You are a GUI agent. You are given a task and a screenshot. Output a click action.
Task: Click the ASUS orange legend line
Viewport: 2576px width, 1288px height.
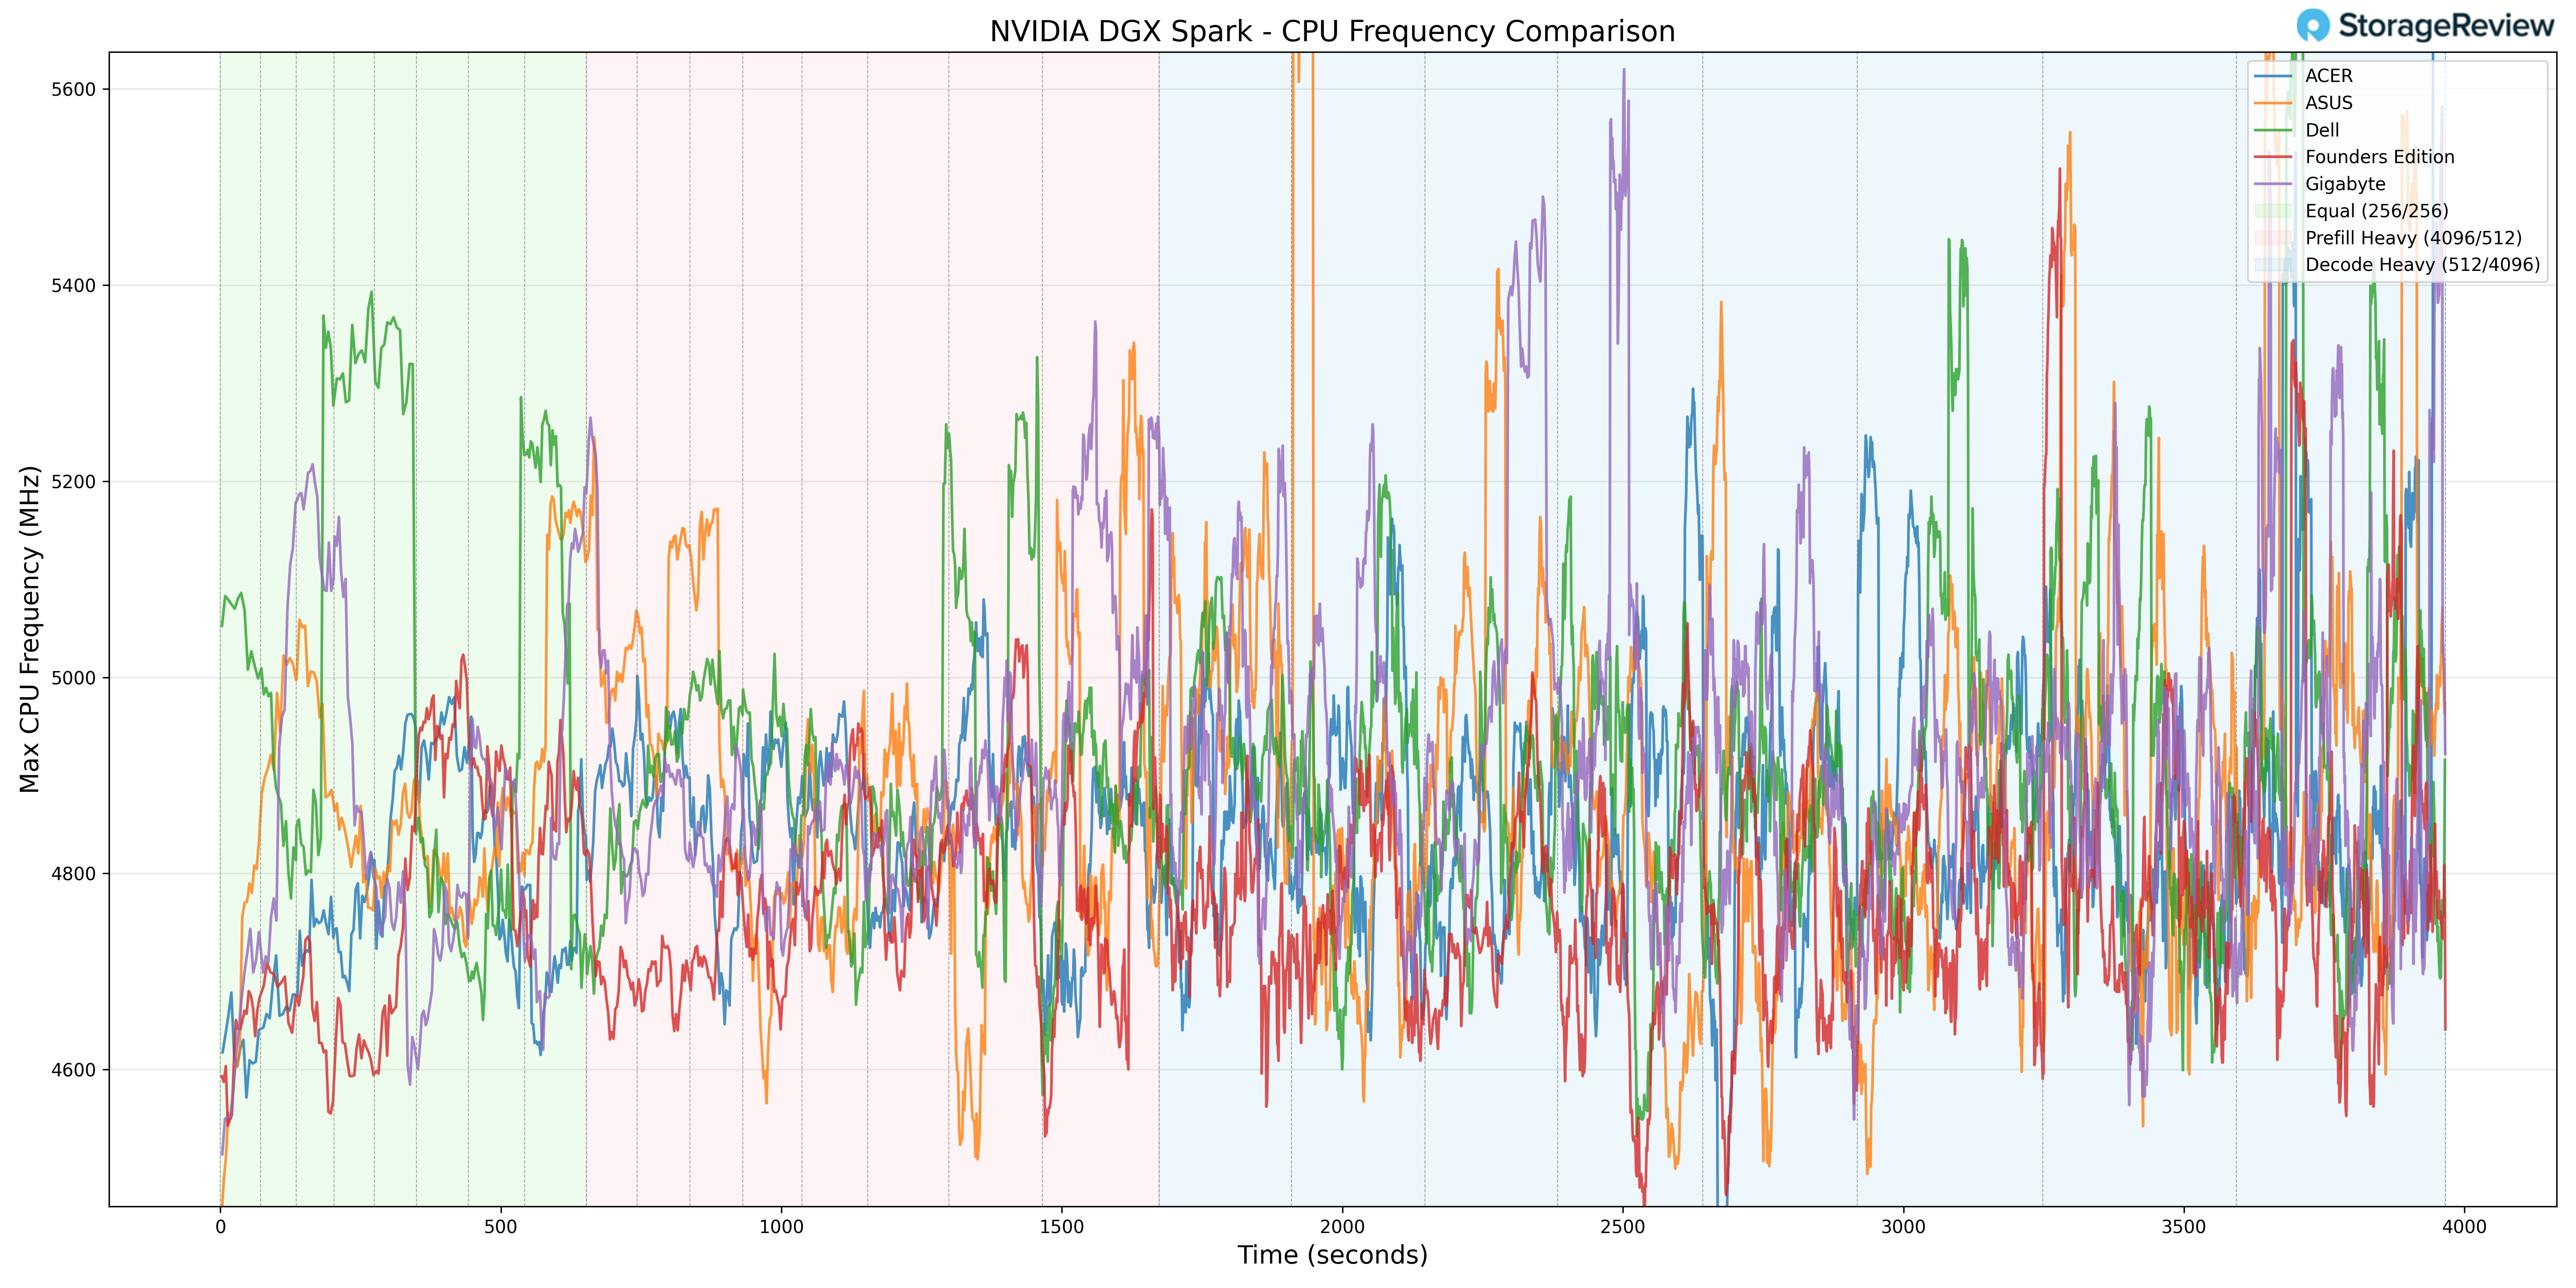click(2273, 103)
